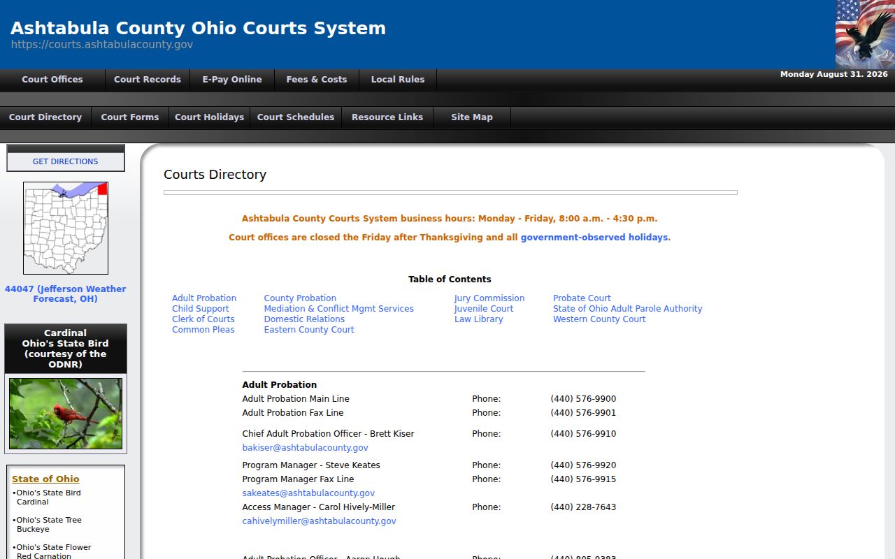Screen dimensions: 895x559
Task: Email Steve Keates at sakeates@ashtabulacounty.gov
Action: coord(308,493)
